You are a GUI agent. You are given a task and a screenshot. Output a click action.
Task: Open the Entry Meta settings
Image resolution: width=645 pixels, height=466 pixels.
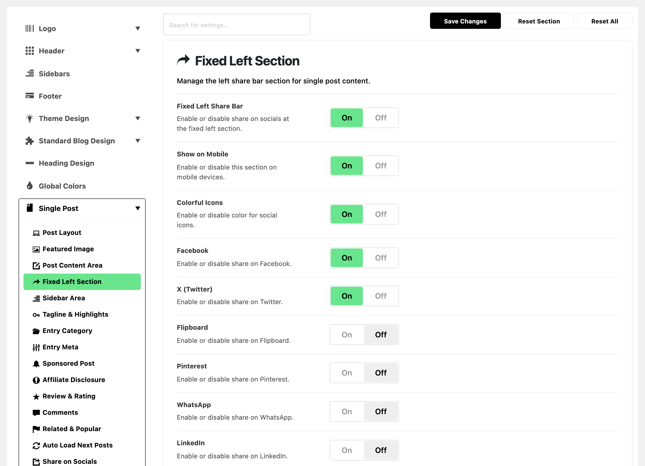pyautogui.click(x=82, y=347)
